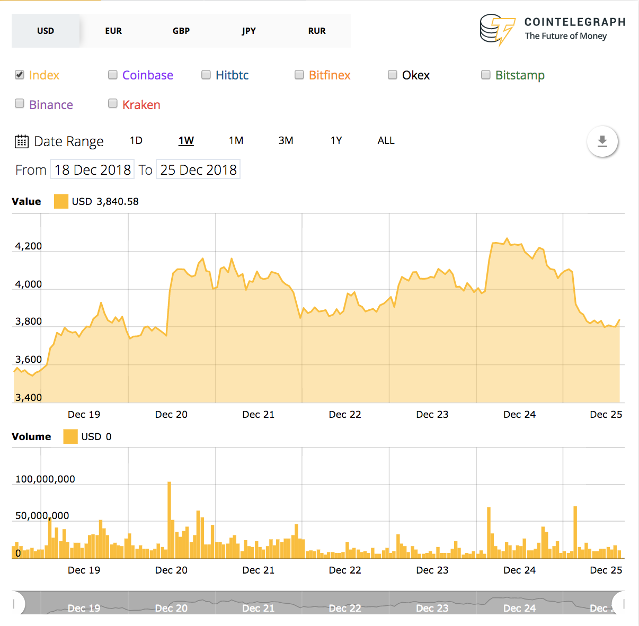
Task: Select the RUR currency tab
Action: tap(317, 31)
